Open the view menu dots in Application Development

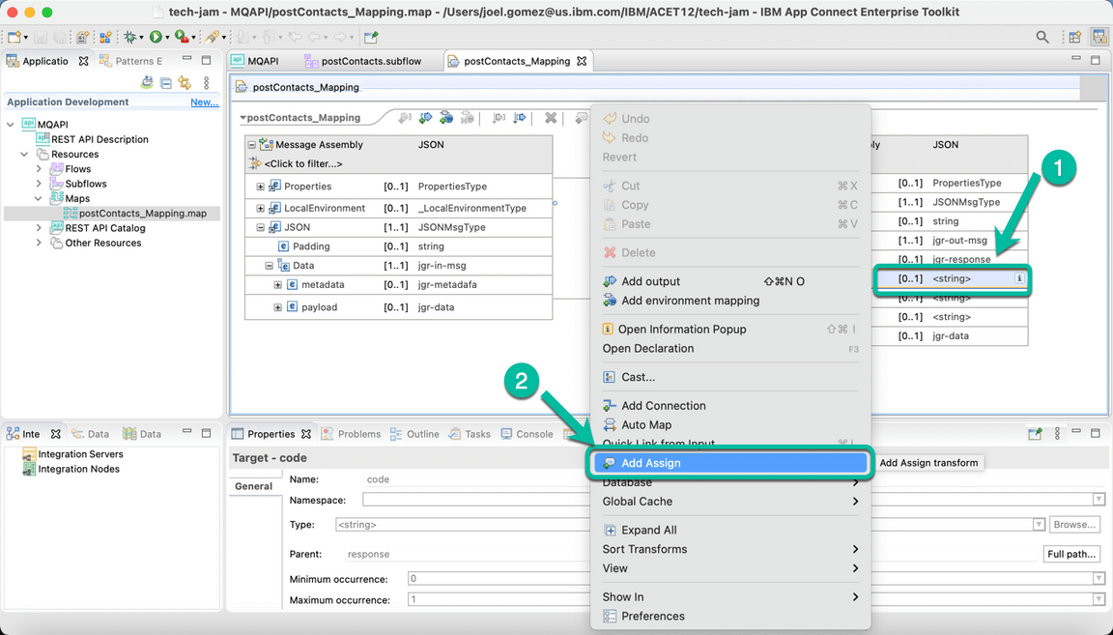206,84
